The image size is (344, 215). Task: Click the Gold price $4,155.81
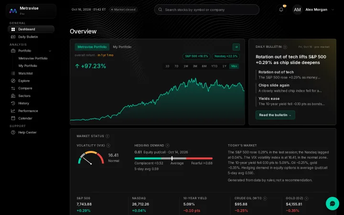(x=294, y=204)
